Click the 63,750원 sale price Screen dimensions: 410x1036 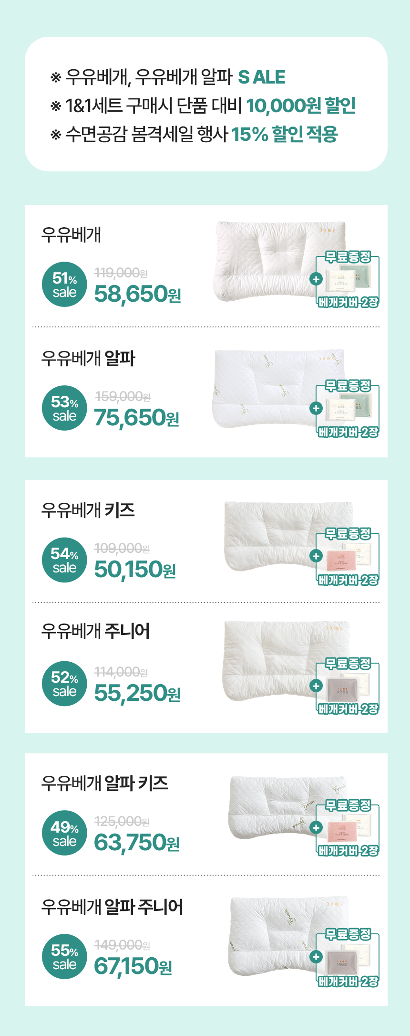pos(137,843)
